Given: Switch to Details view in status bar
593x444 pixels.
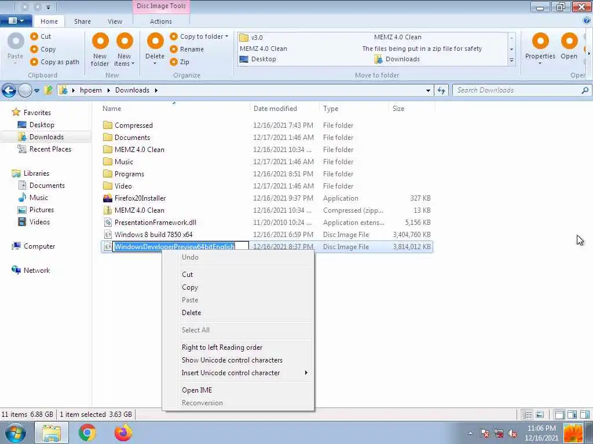Looking at the screenshot, I should [527, 415].
